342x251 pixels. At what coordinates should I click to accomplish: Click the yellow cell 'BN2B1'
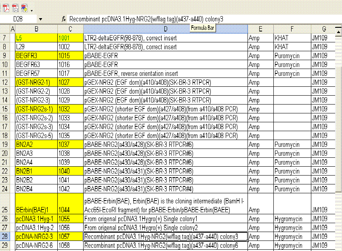tap(36, 171)
